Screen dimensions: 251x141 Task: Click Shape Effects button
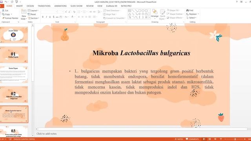pos(175,18)
